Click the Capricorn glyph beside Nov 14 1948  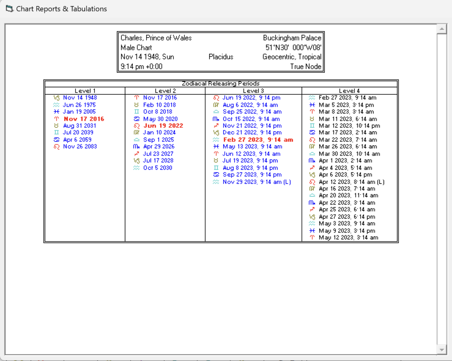pos(56,97)
